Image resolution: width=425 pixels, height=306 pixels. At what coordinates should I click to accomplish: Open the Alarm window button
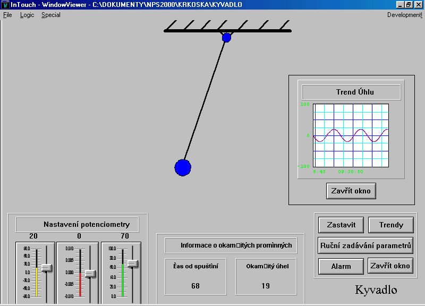[341, 266]
